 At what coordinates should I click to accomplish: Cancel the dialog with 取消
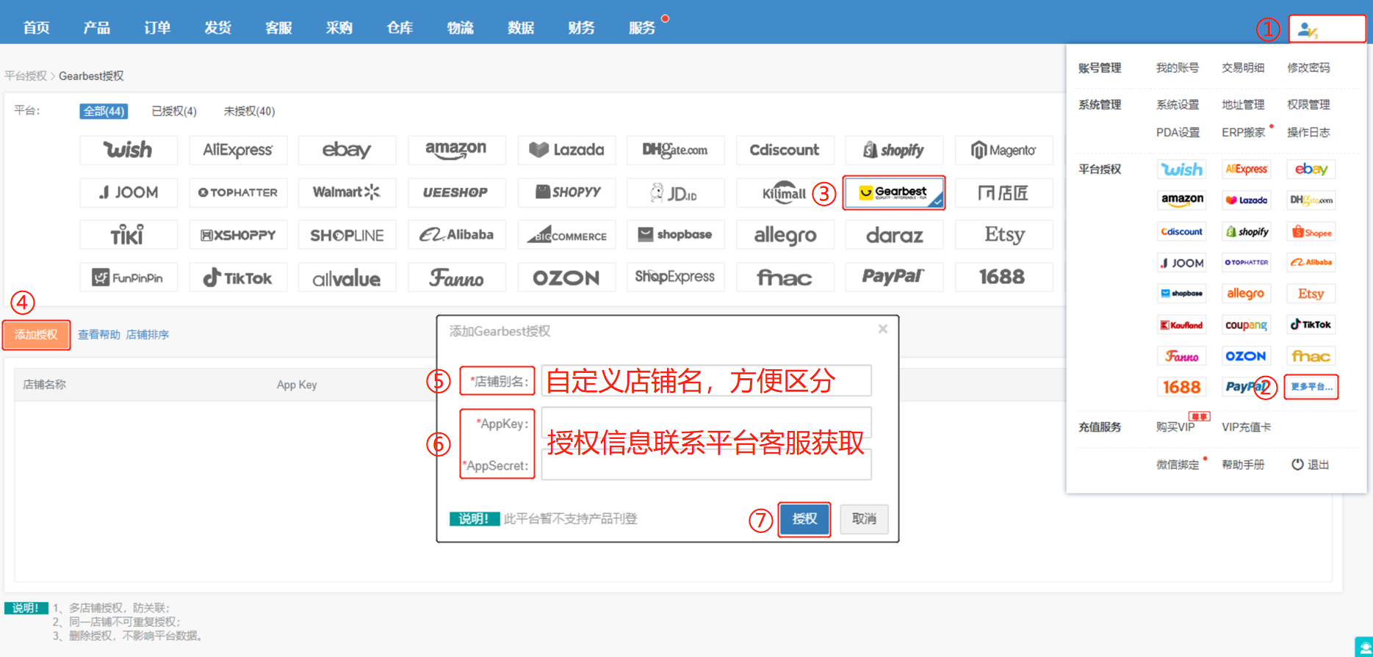coord(864,519)
